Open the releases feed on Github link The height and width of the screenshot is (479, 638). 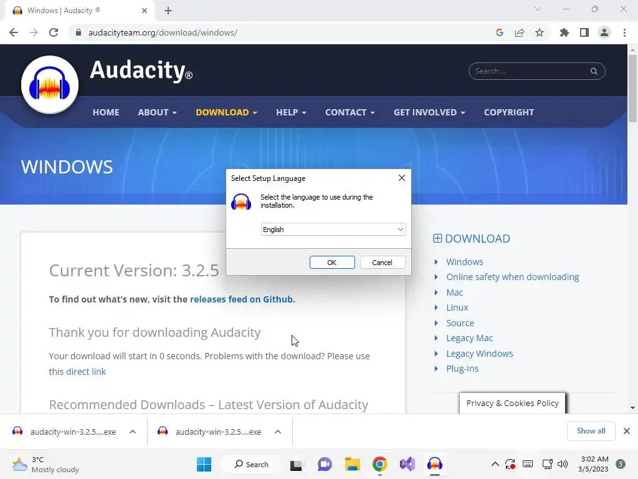click(x=241, y=299)
